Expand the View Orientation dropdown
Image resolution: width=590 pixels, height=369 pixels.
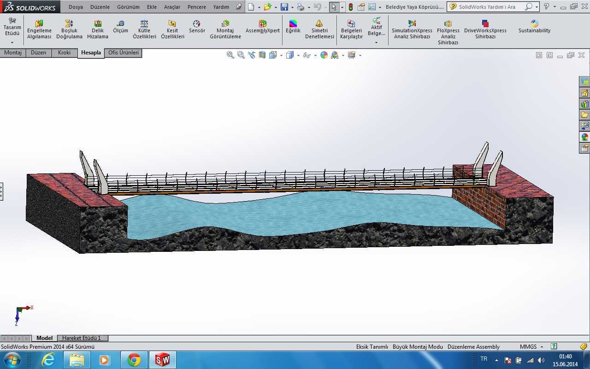coord(281,55)
